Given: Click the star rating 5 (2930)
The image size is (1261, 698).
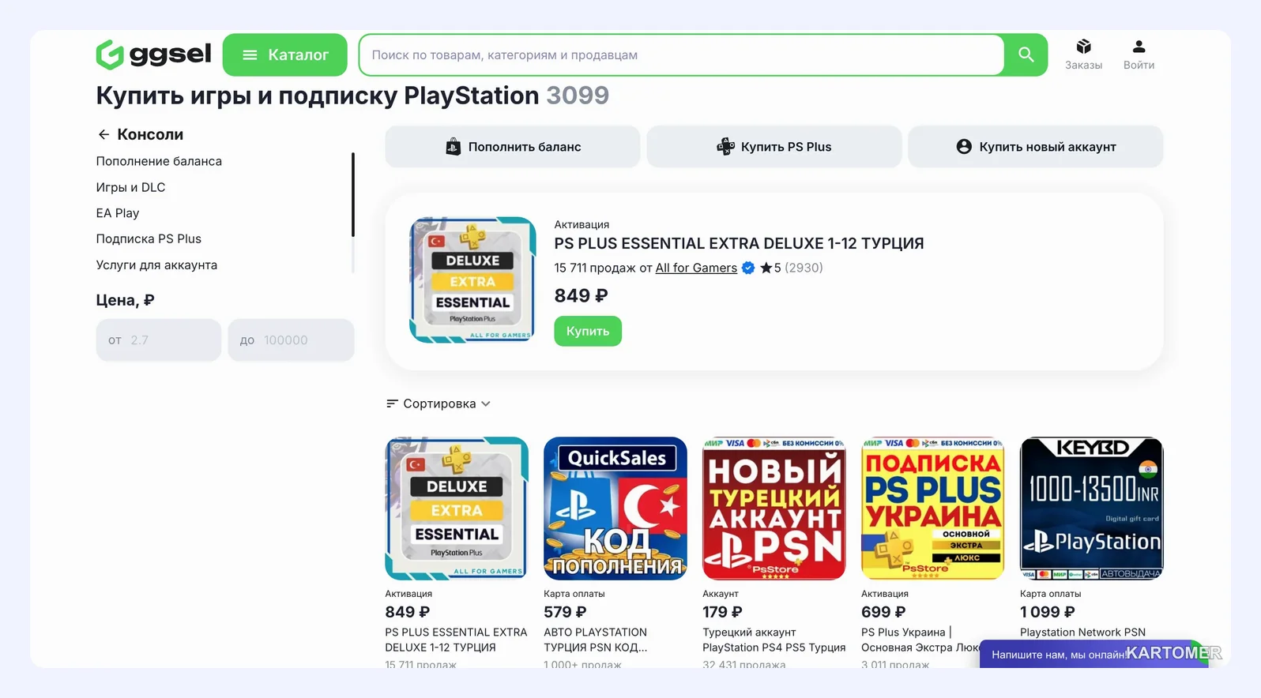Looking at the screenshot, I should point(791,268).
